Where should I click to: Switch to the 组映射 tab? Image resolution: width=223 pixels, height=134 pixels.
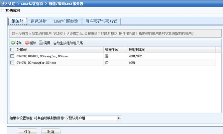17,22
